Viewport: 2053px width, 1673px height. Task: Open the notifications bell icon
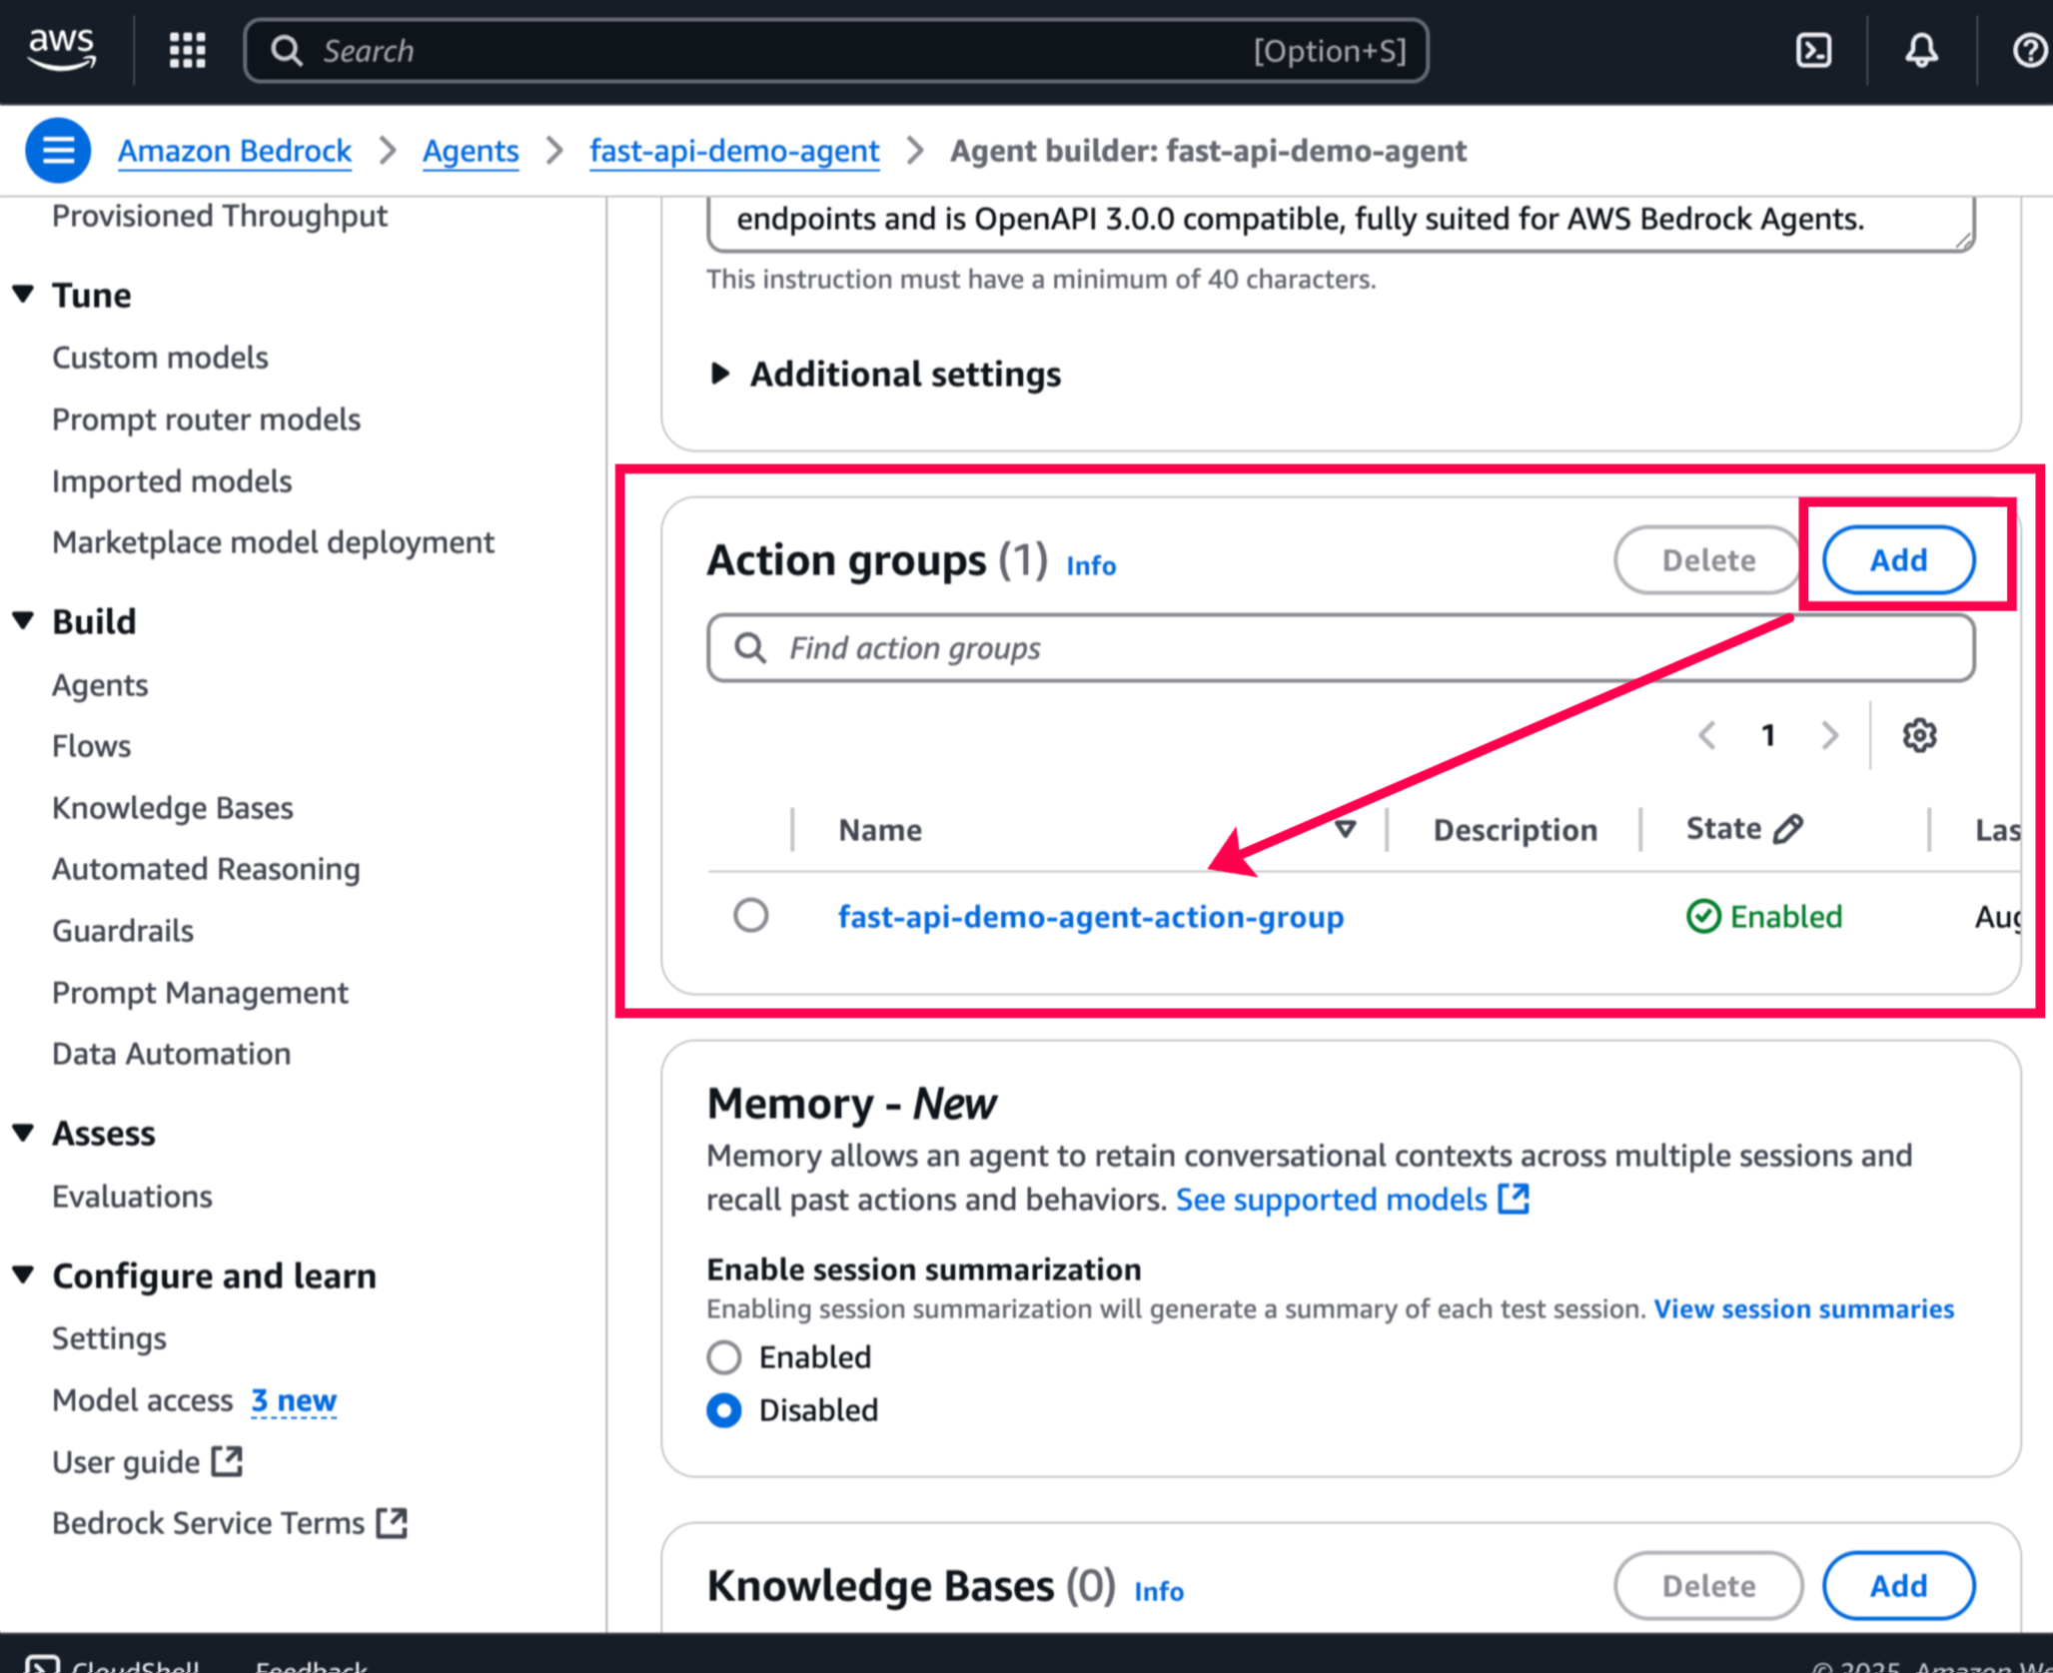point(1920,50)
